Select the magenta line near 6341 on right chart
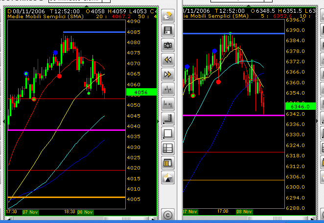This screenshot has width=324, height=223. click(233, 115)
